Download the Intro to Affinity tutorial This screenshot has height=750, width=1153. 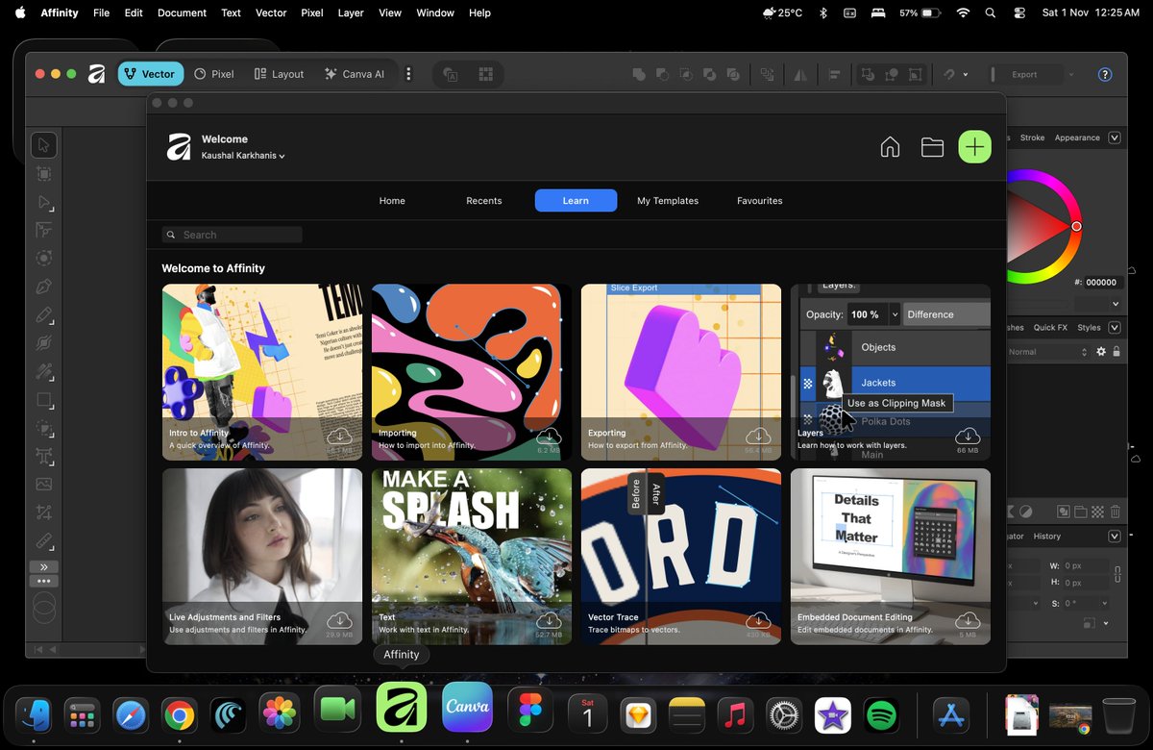339,436
